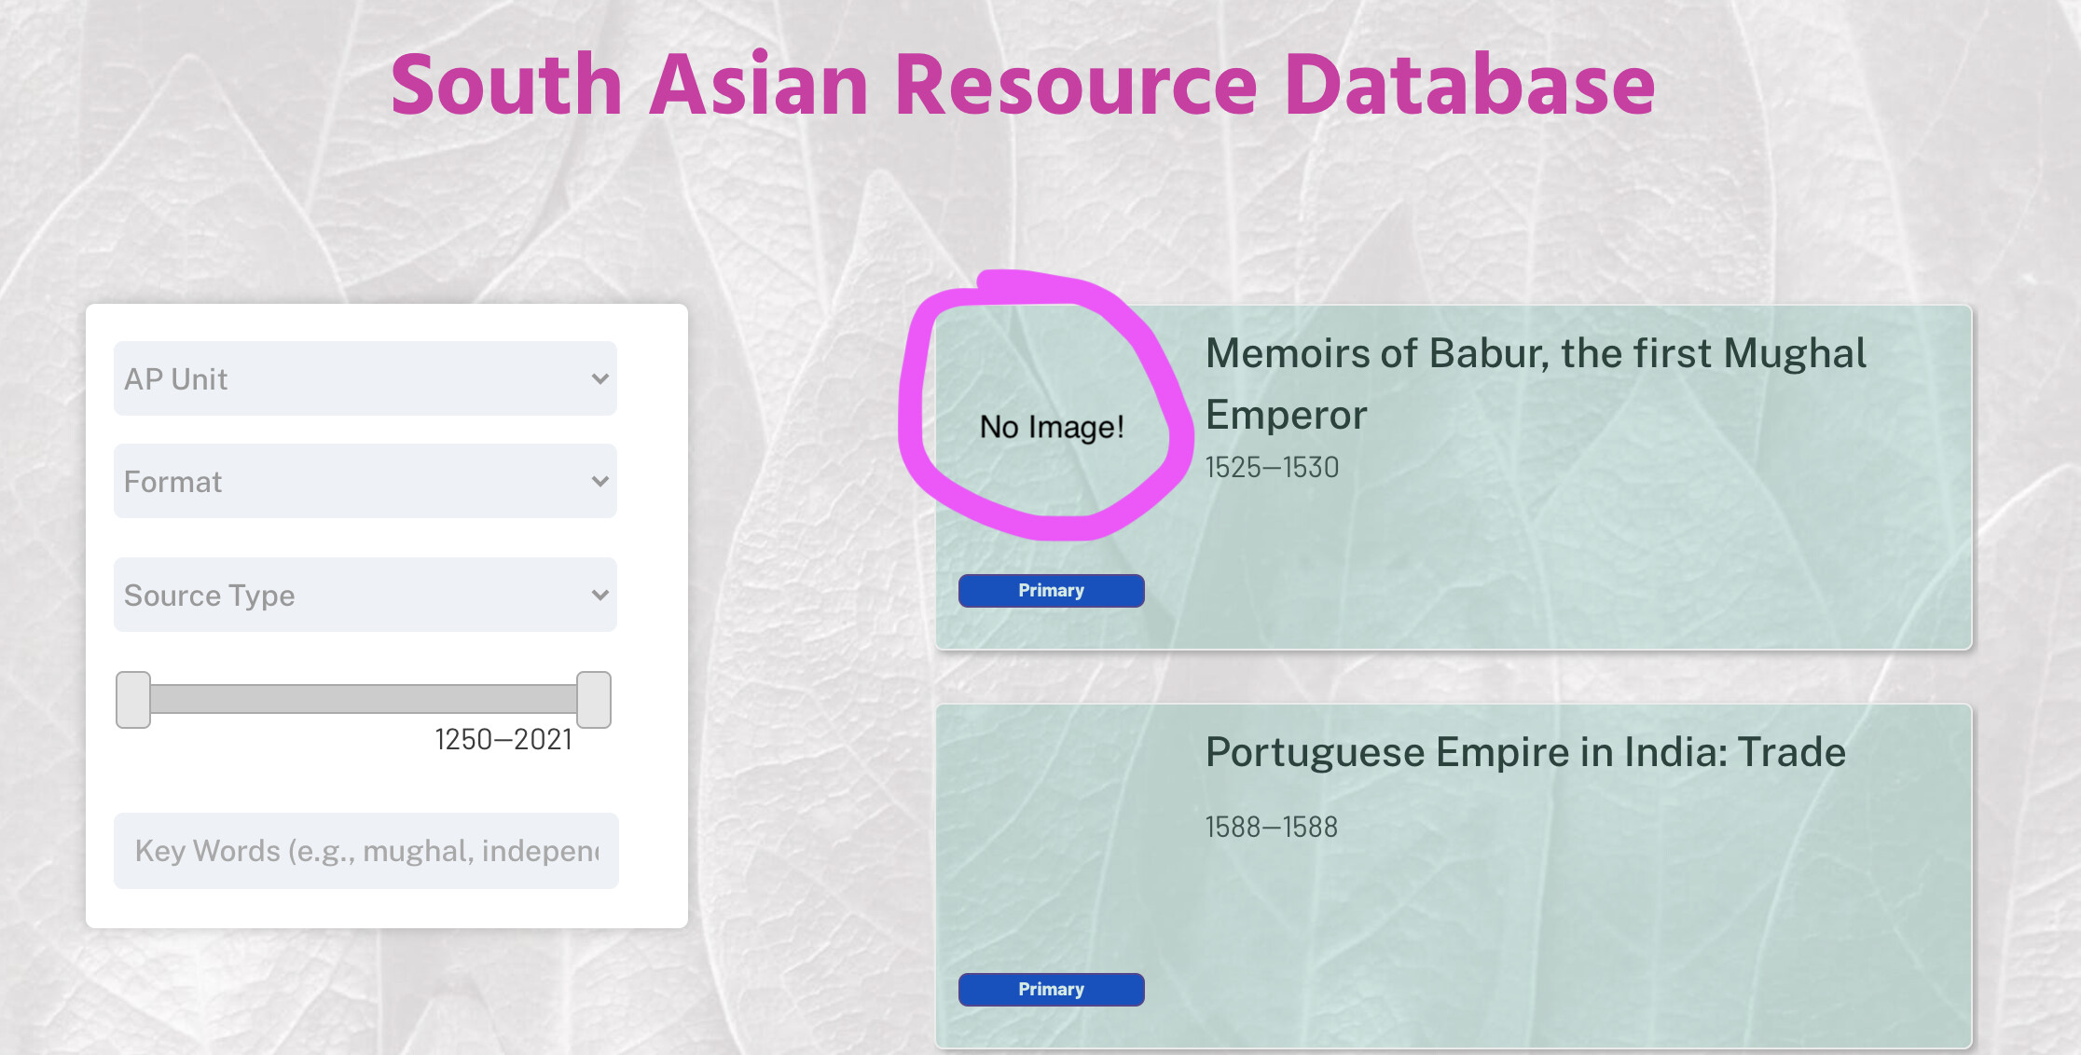Click the Format chevron arrow
Image resolution: width=2081 pixels, height=1055 pixels.
tap(599, 481)
